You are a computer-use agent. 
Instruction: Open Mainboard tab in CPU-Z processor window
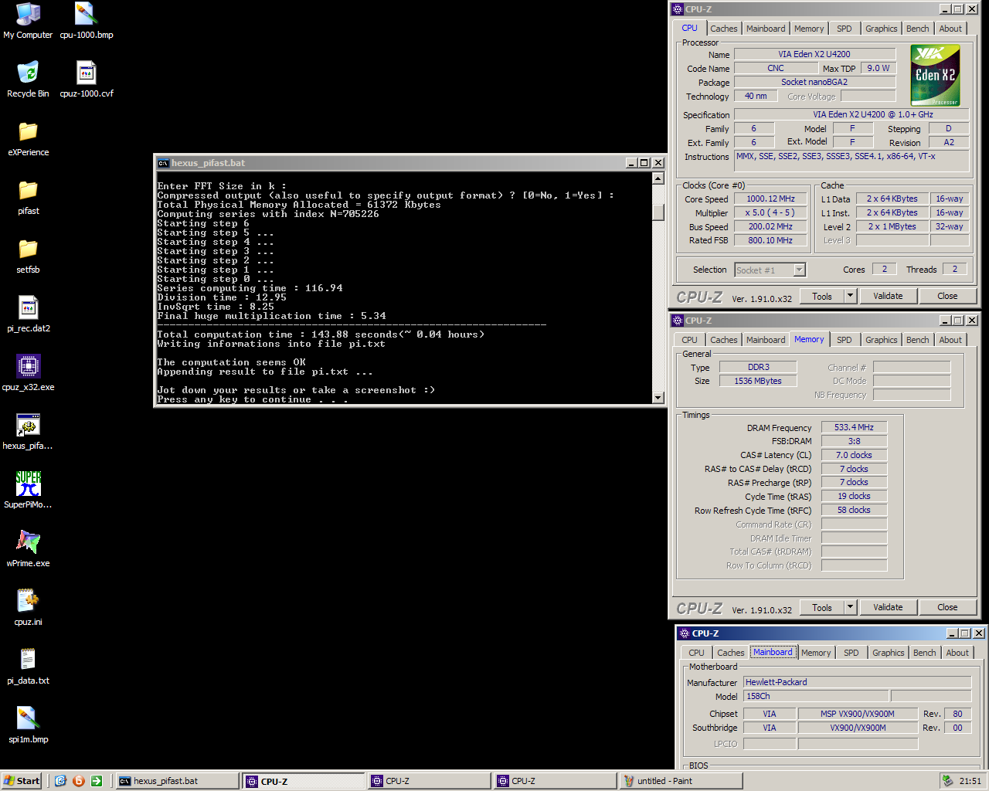coord(766,29)
